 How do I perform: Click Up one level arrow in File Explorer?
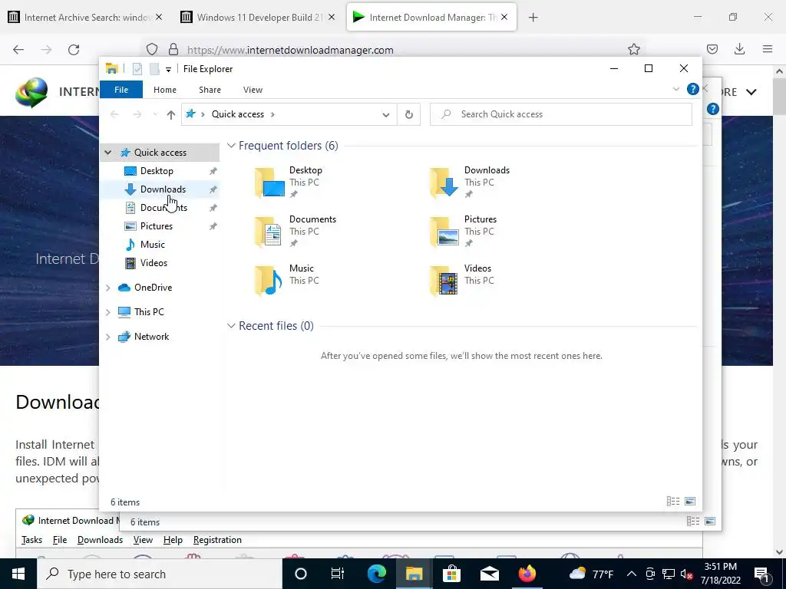171,114
